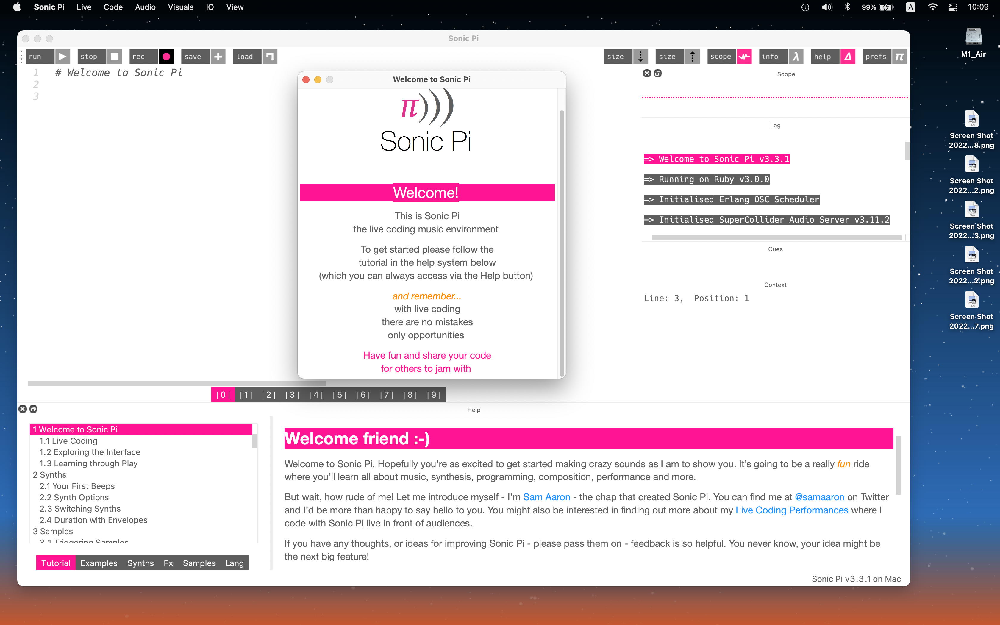Toggle the info lambda button
1000x625 pixels.
click(796, 57)
